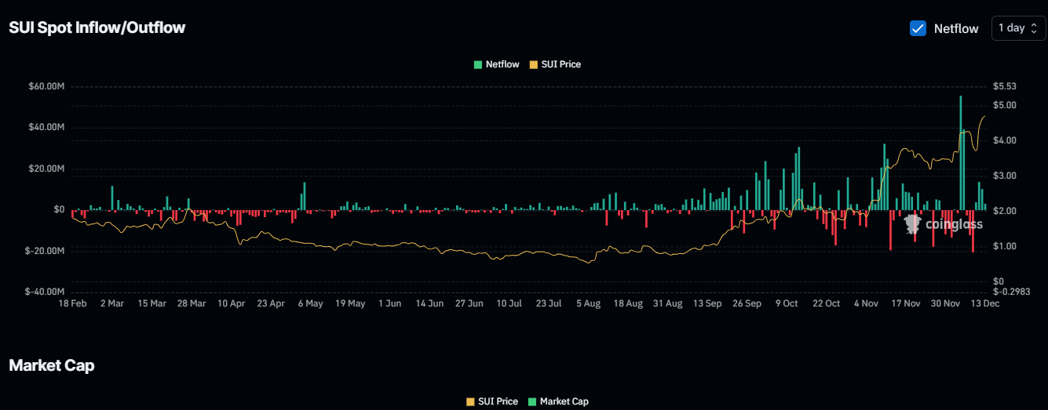Click the Market Cap section heading

(x=52, y=365)
